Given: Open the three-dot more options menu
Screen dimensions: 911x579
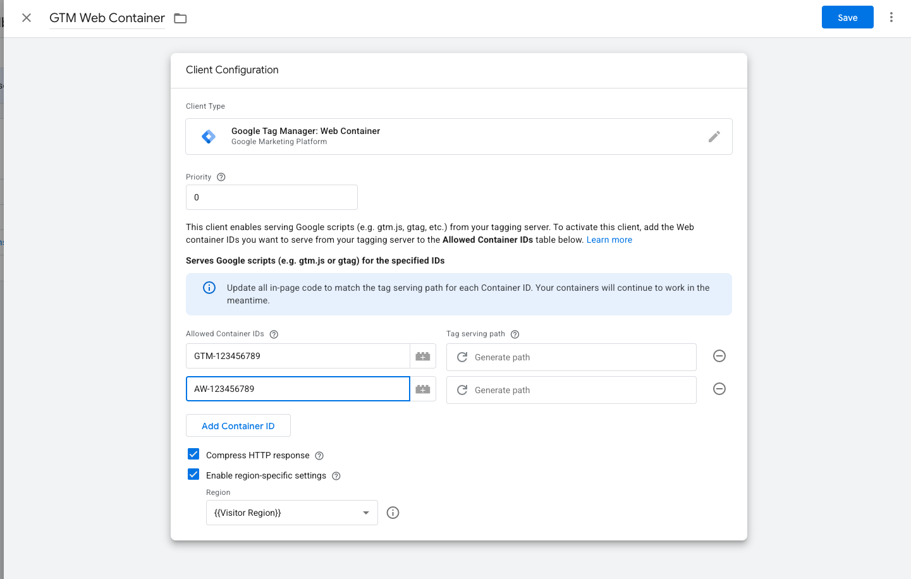Looking at the screenshot, I should pyautogui.click(x=891, y=17).
